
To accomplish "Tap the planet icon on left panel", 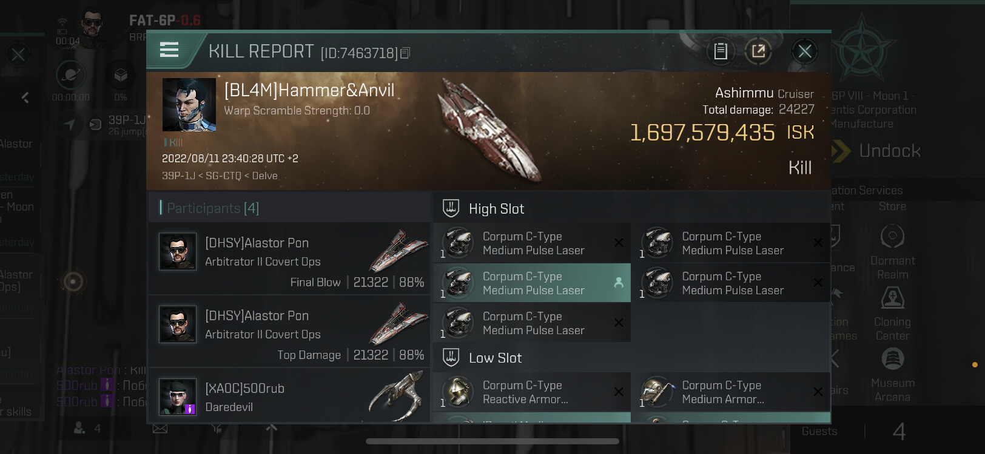I will click(70, 76).
